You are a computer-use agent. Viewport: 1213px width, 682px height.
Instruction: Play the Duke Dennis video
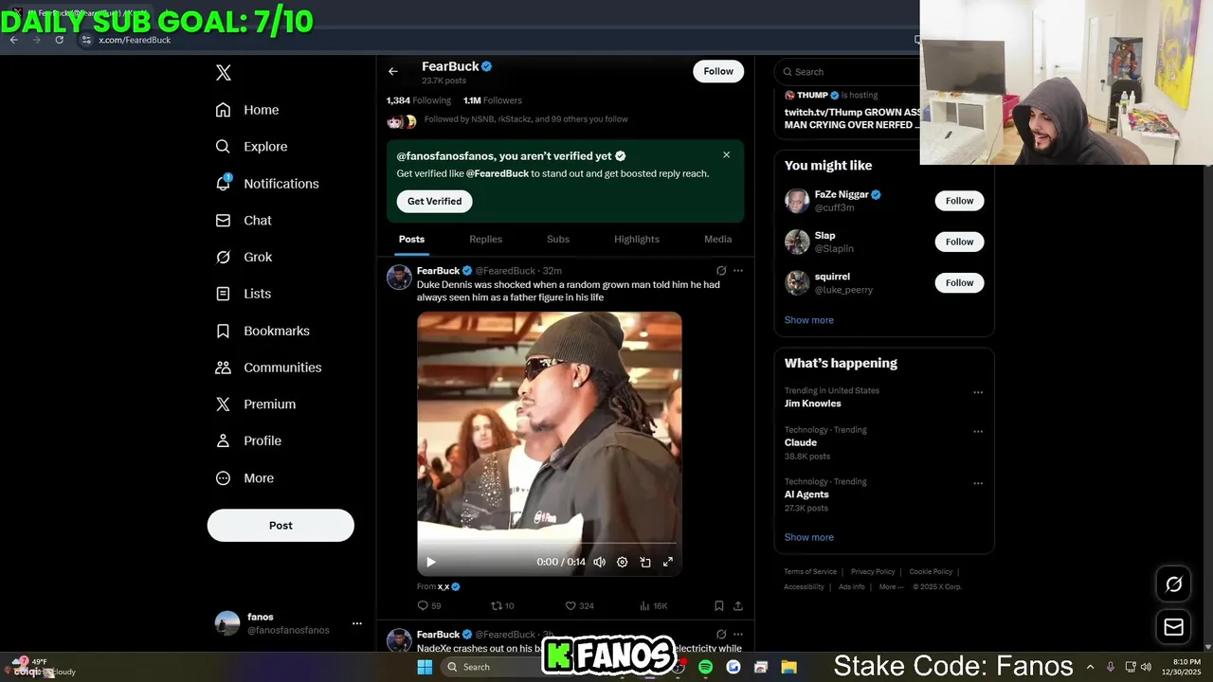coord(431,562)
